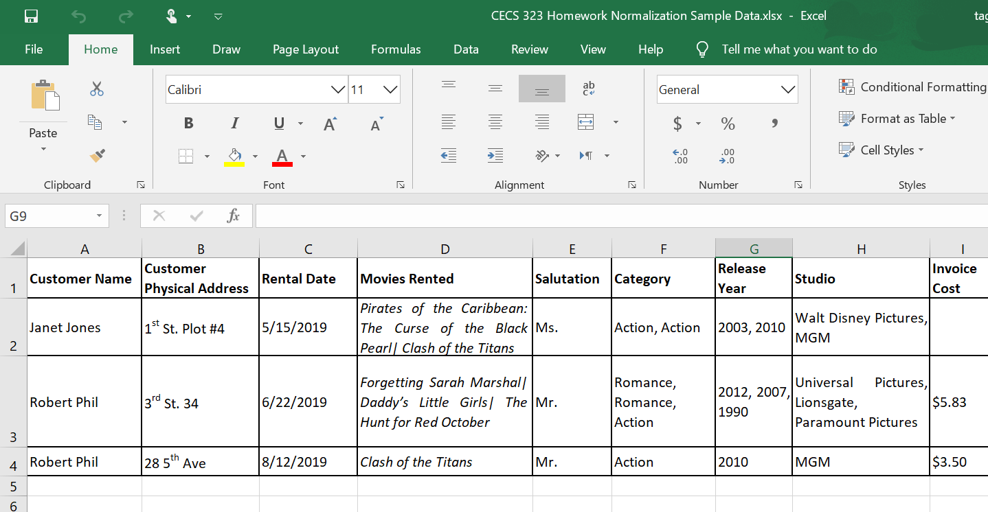The height and width of the screenshot is (512, 988).
Task: Middle align cell content
Action: point(495,89)
